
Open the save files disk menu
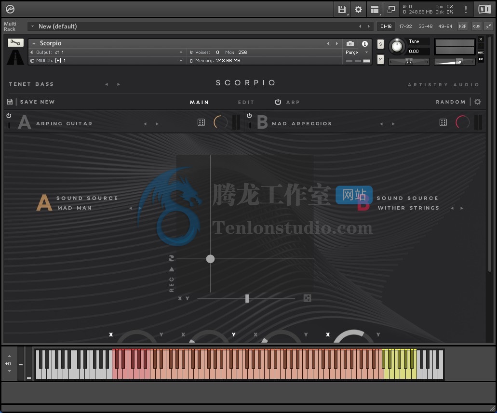(342, 9)
